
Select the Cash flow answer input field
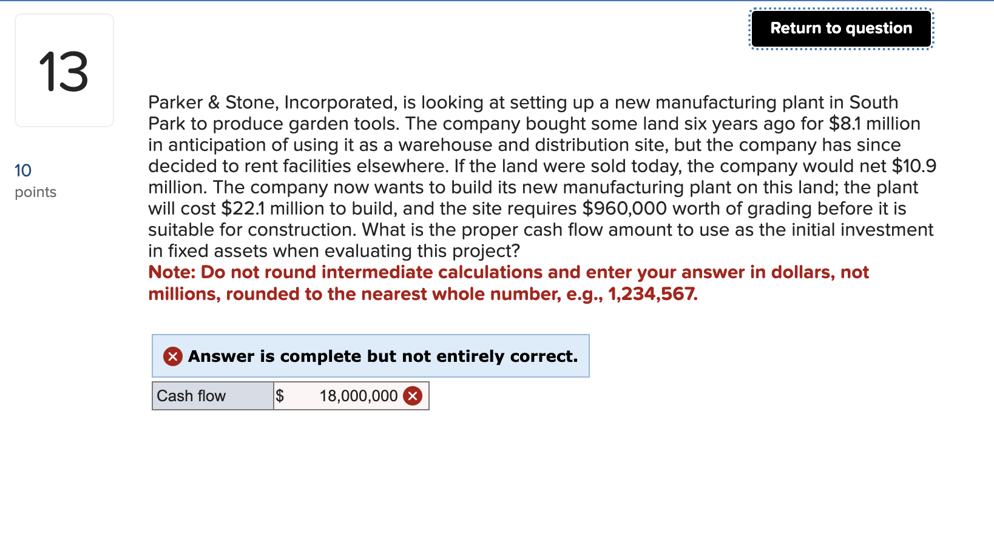(x=351, y=396)
